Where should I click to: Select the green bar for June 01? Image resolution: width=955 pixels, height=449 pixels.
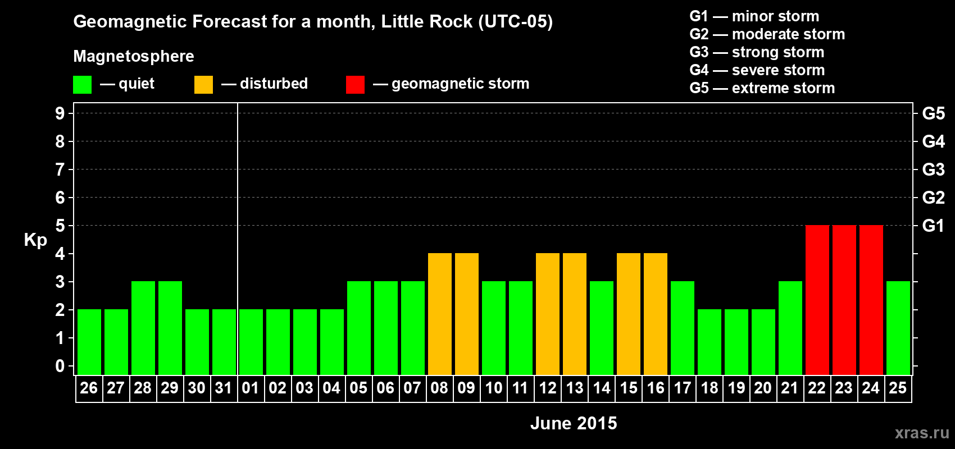[x=251, y=342]
